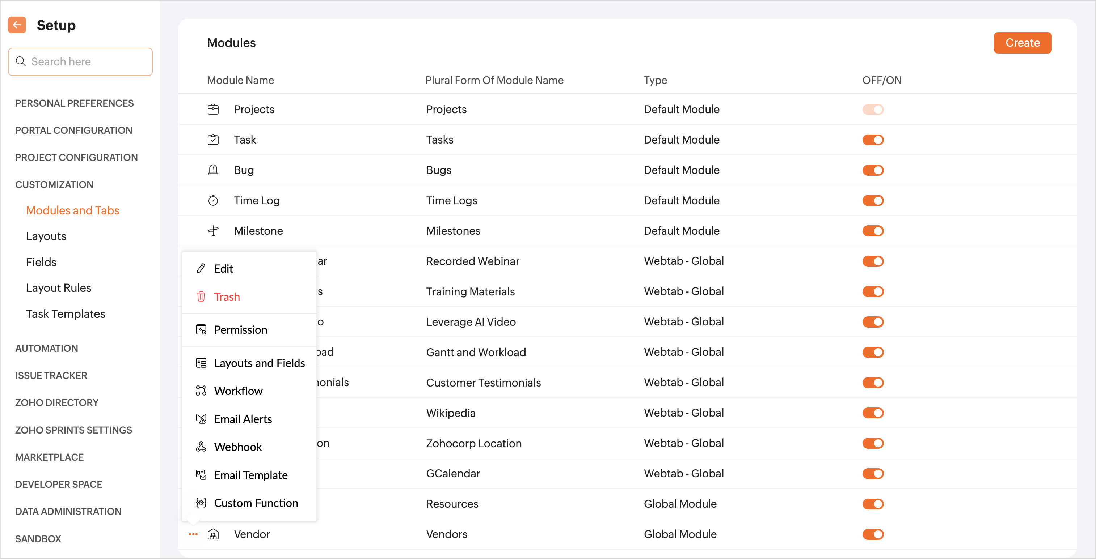Click the orange back arrow beside Setup
Image resolution: width=1096 pixels, height=559 pixels.
coord(17,25)
